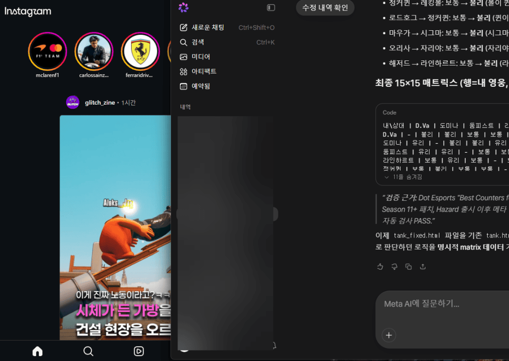This screenshot has height=361, width=509.
Task: Expand the 11줄 숨겨짐 hidden lines
Action: click(403, 177)
